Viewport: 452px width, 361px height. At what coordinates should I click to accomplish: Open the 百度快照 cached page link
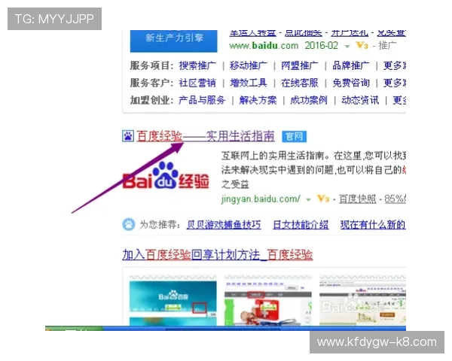tap(357, 199)
